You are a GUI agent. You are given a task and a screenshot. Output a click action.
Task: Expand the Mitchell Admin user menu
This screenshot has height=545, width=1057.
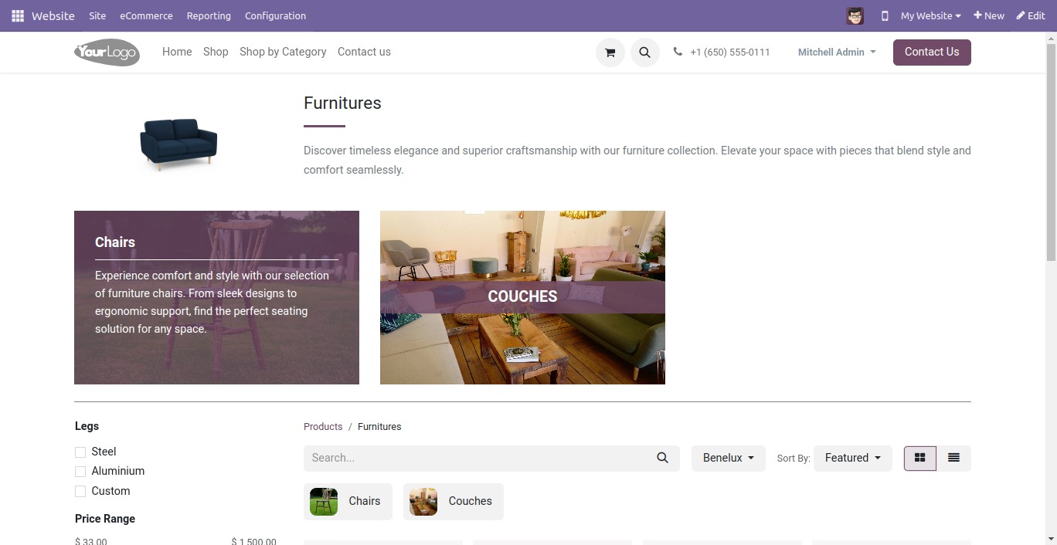click(837, 52)
